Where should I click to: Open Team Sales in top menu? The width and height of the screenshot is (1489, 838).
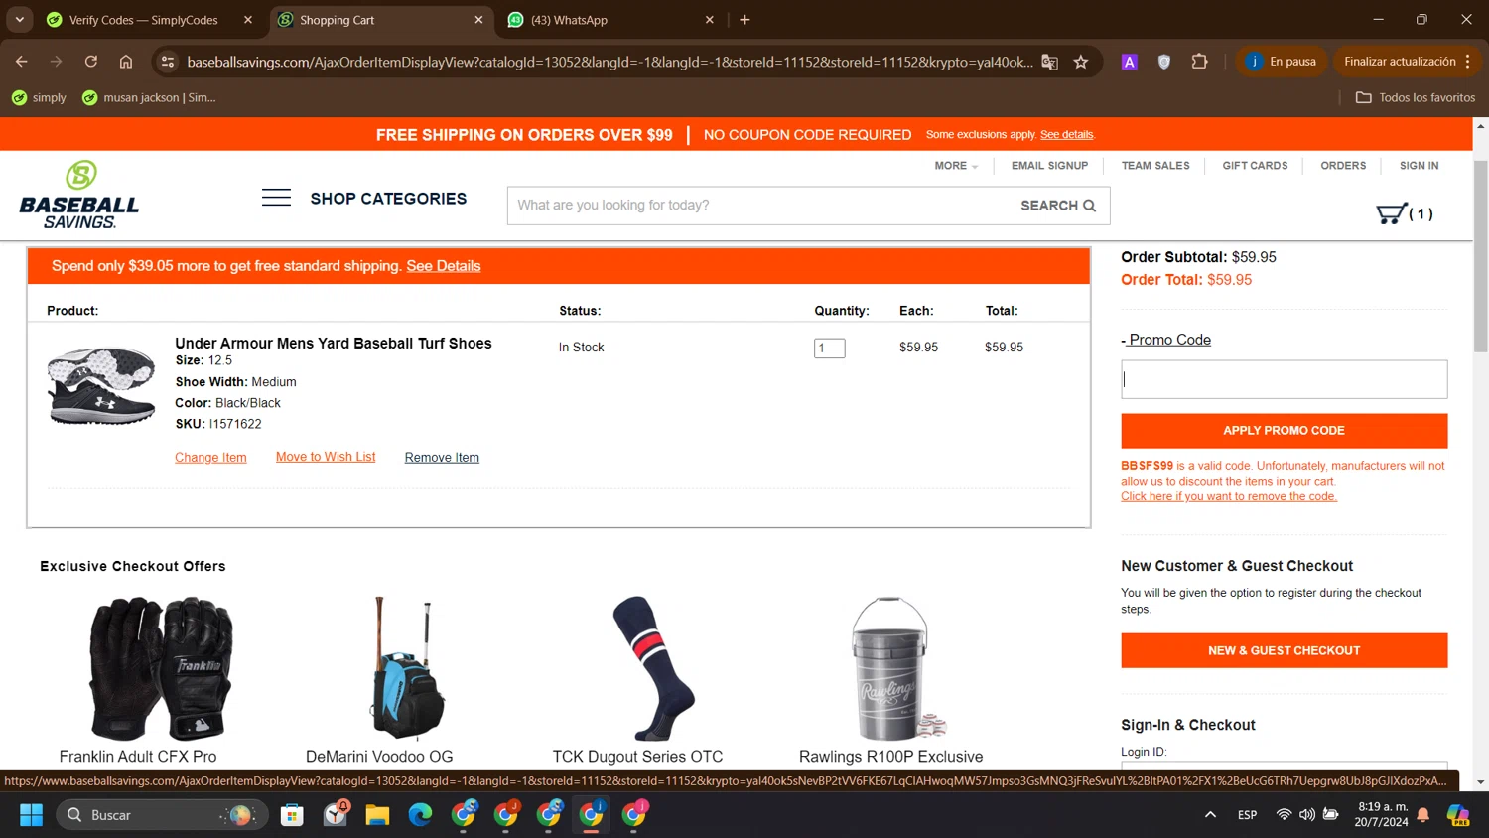tap(1155, 166)
